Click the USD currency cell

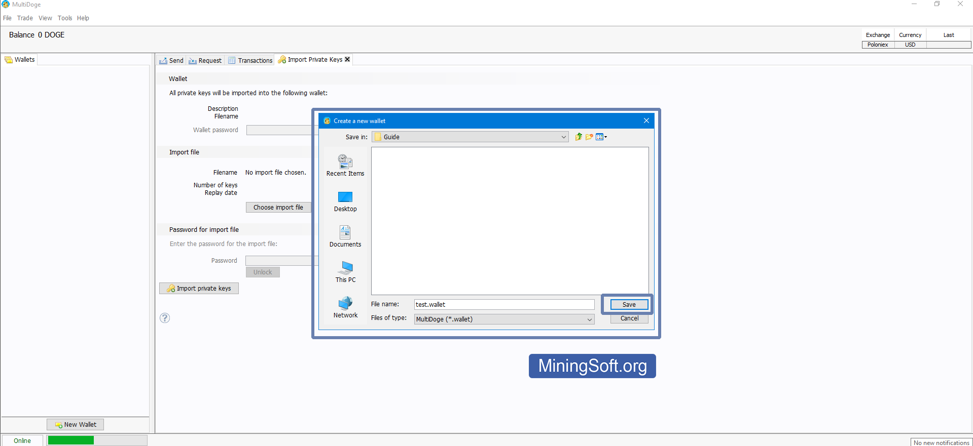click(910, 45)
